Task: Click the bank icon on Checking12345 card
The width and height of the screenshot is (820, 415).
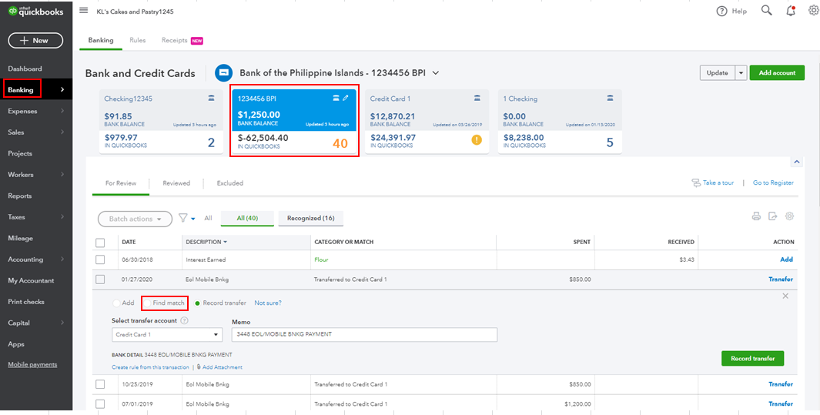Action: [211, 99]
